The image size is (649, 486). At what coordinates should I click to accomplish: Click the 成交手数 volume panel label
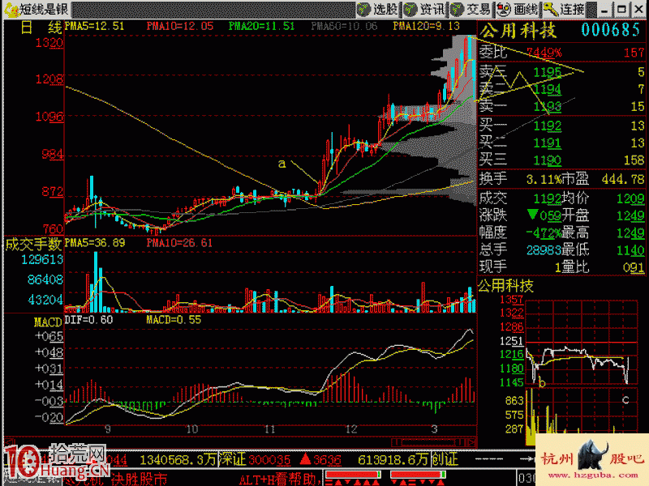pyautogui.click(x=33, y=245)
